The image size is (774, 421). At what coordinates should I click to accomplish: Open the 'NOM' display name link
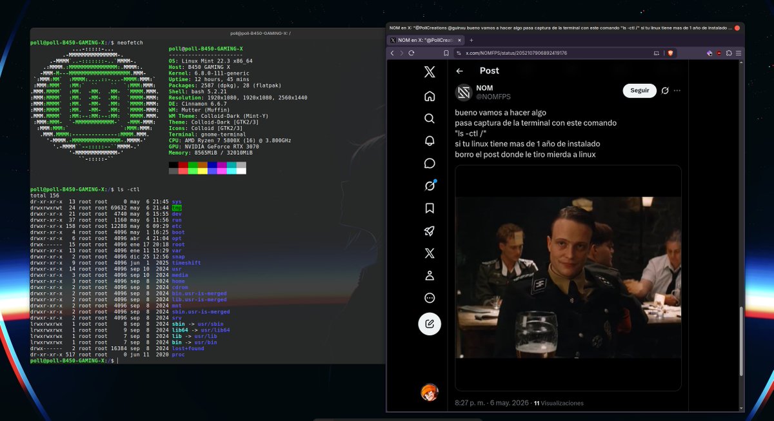(485, 88)
